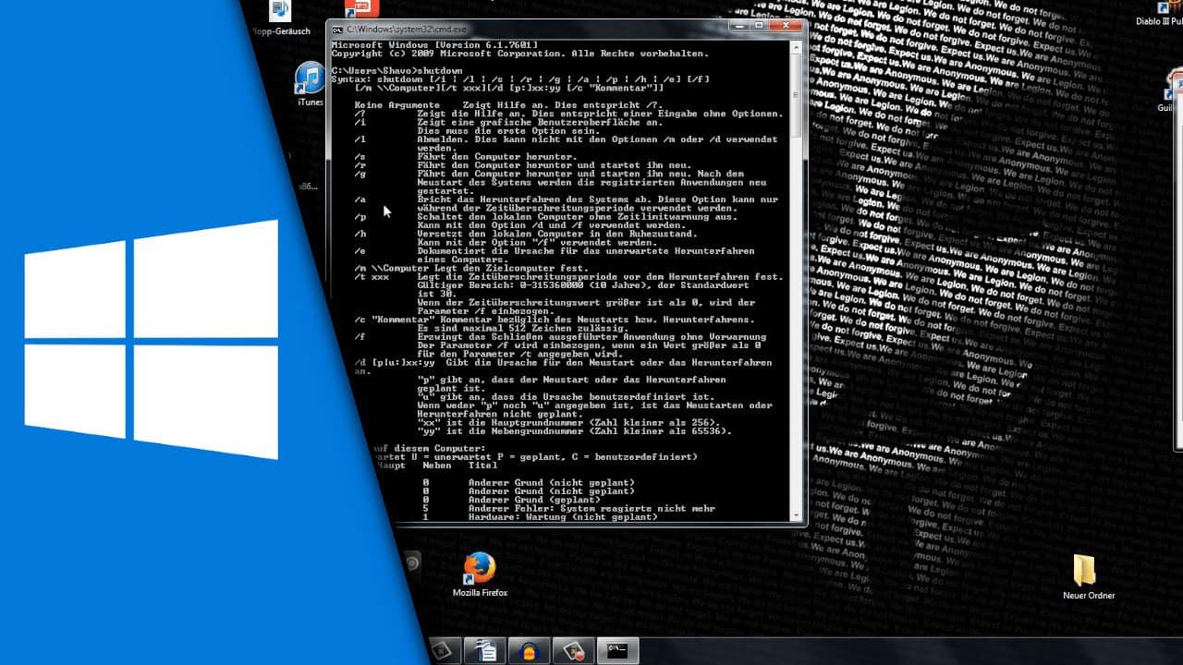1183x665 pixels.
Task: Open the Mozilla Firefox desktop shortcut
Action: coord(480,575)
